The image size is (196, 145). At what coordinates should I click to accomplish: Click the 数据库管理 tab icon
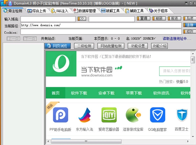[76, 11]
